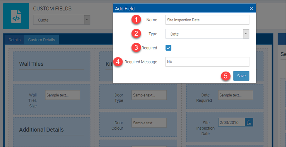Select the Custom Details tab
Screen dimensions: 286x147
(x=41, y=40)
